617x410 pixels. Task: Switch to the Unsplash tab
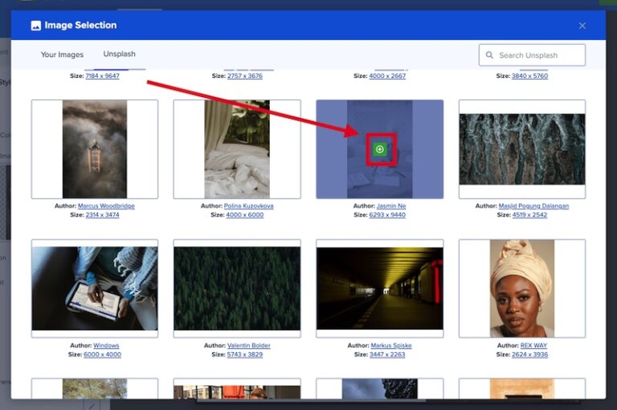[x=119, y=54]
